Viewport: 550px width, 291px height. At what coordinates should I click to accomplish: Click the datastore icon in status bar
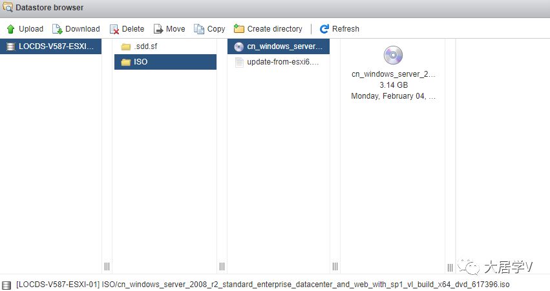6,285
